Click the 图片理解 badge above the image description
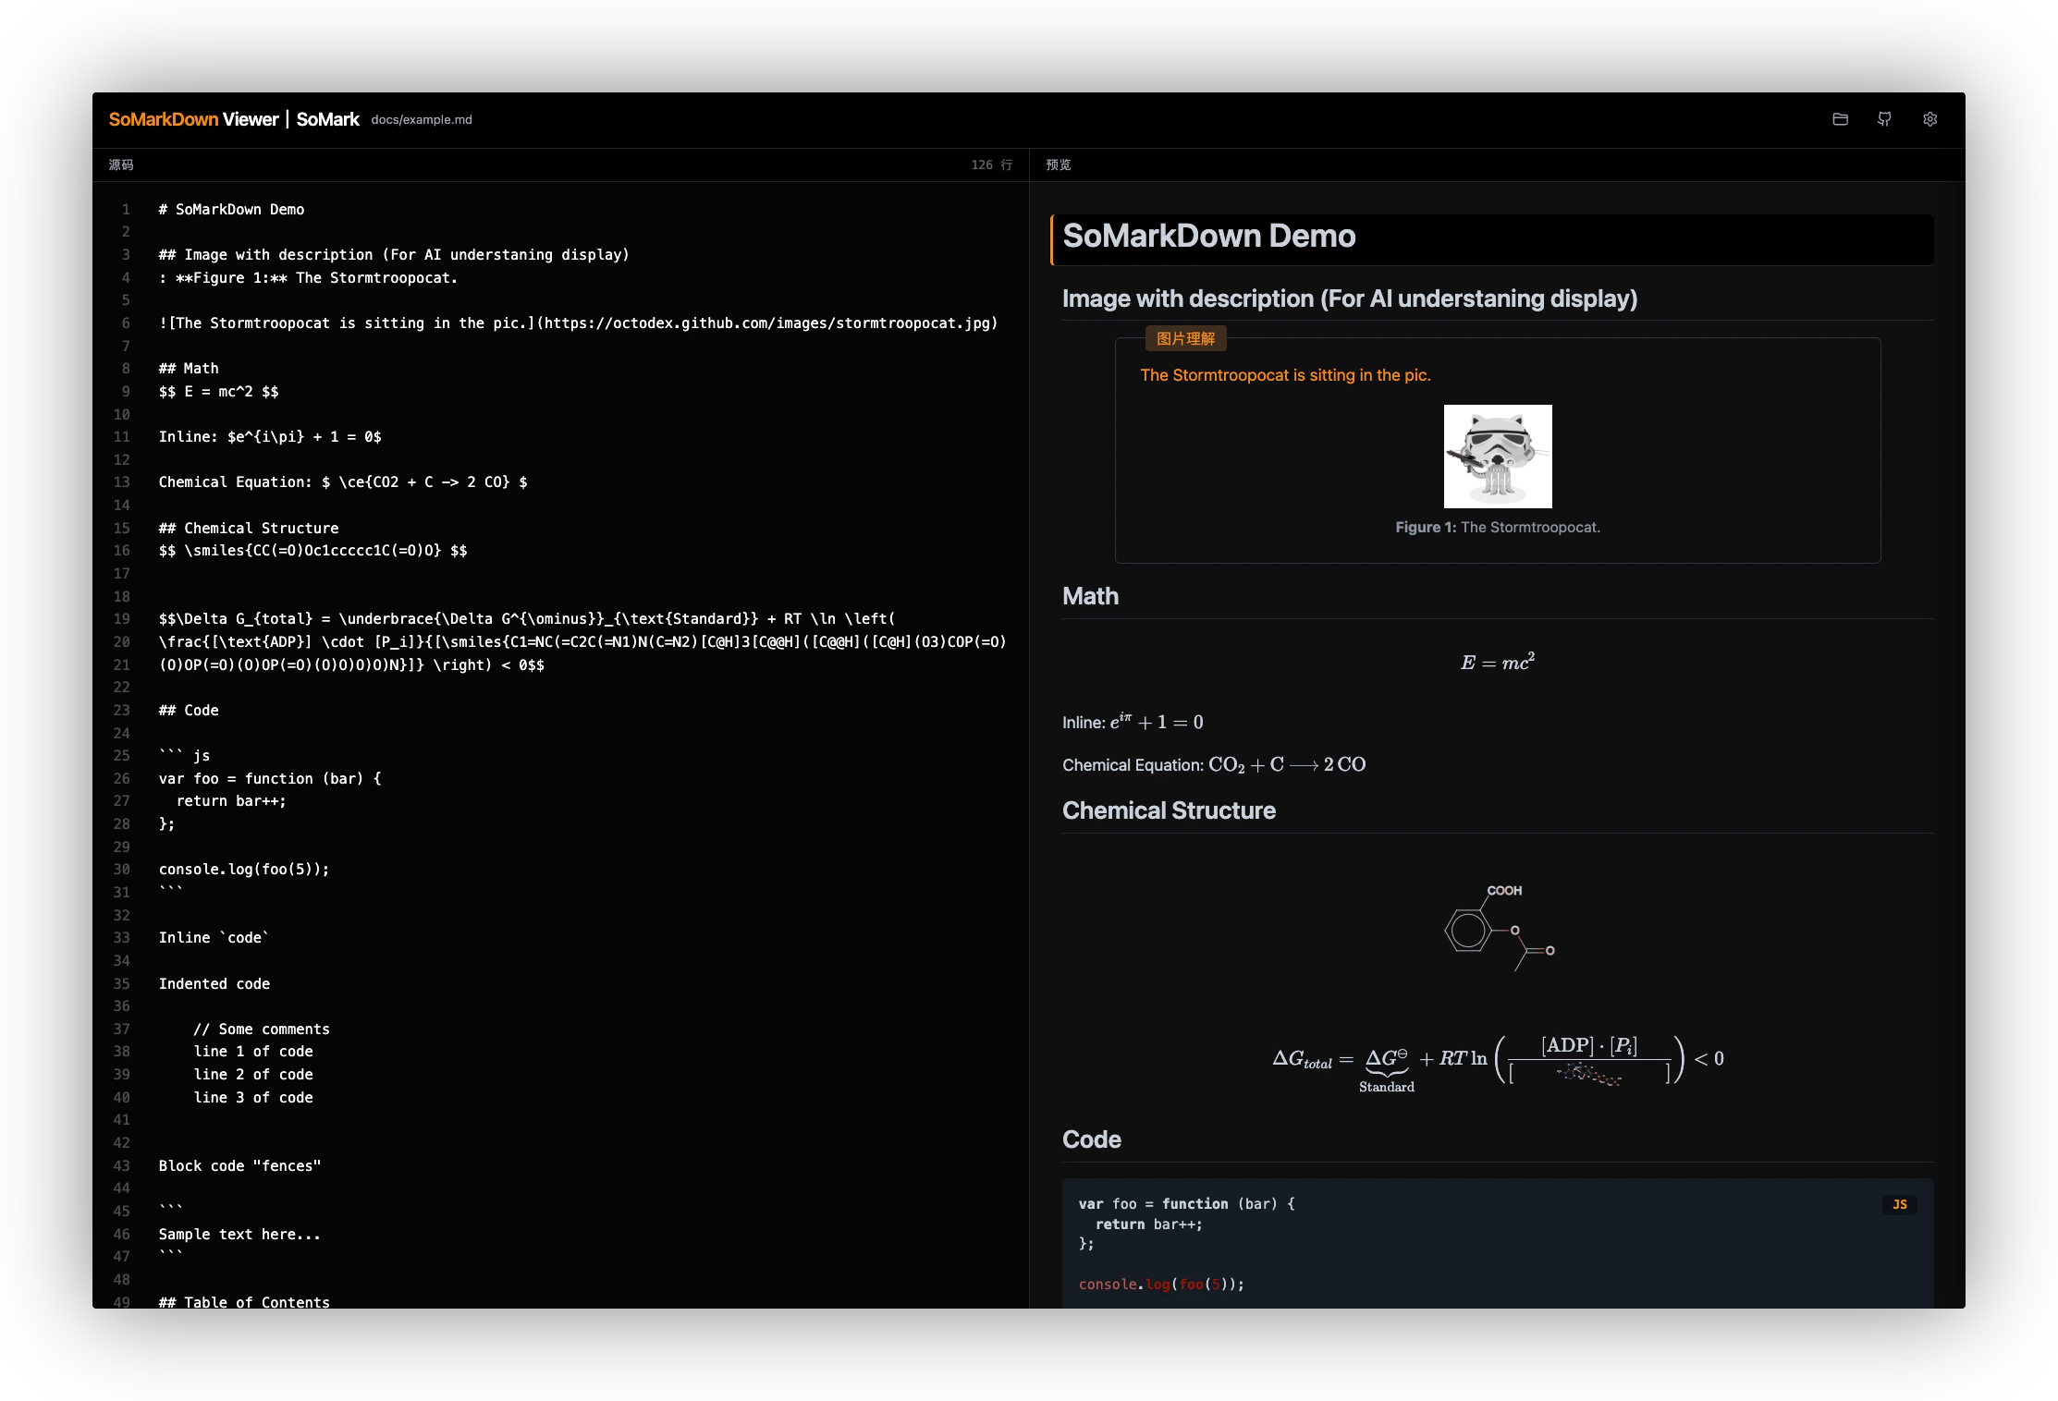The image size is (2058, 1401). pyautogui.click(x=1186, y=338)
